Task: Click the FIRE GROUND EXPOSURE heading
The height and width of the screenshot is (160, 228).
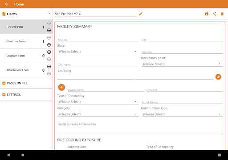Action: [79, 140]
